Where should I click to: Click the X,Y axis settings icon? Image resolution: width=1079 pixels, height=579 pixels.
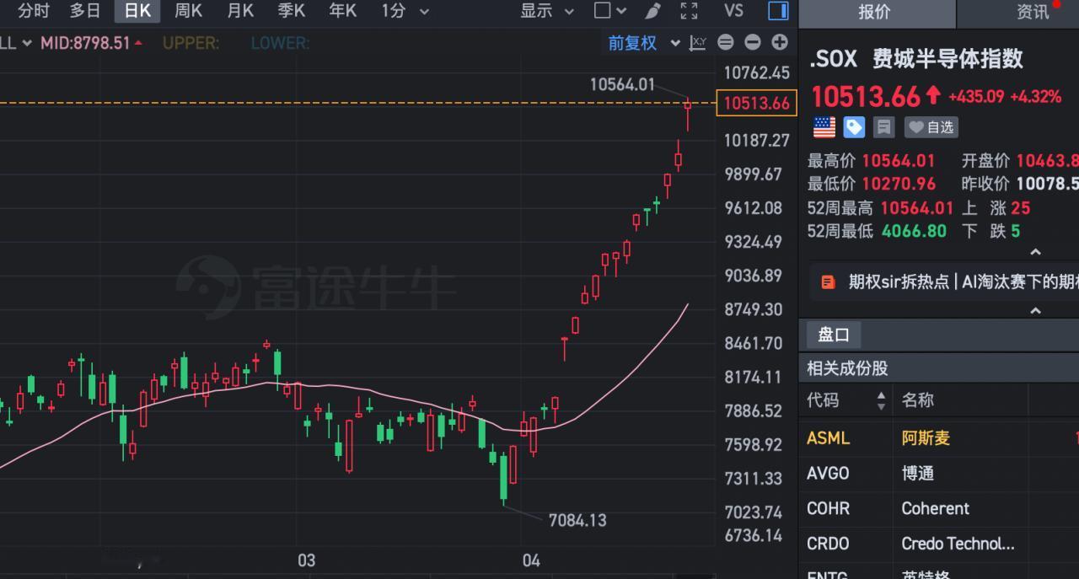[698, 43]
